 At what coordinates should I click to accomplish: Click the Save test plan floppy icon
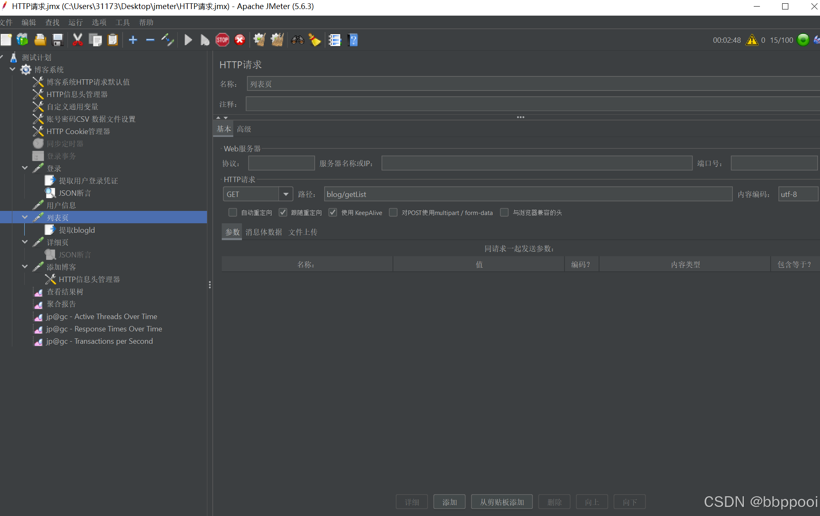pyautogui.click(x=58, y=40)
